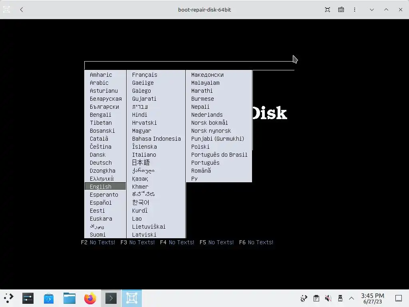Open the Konsole terminal taskbar entry
Viewport: 409px width, 307px height.
point(111,298)
